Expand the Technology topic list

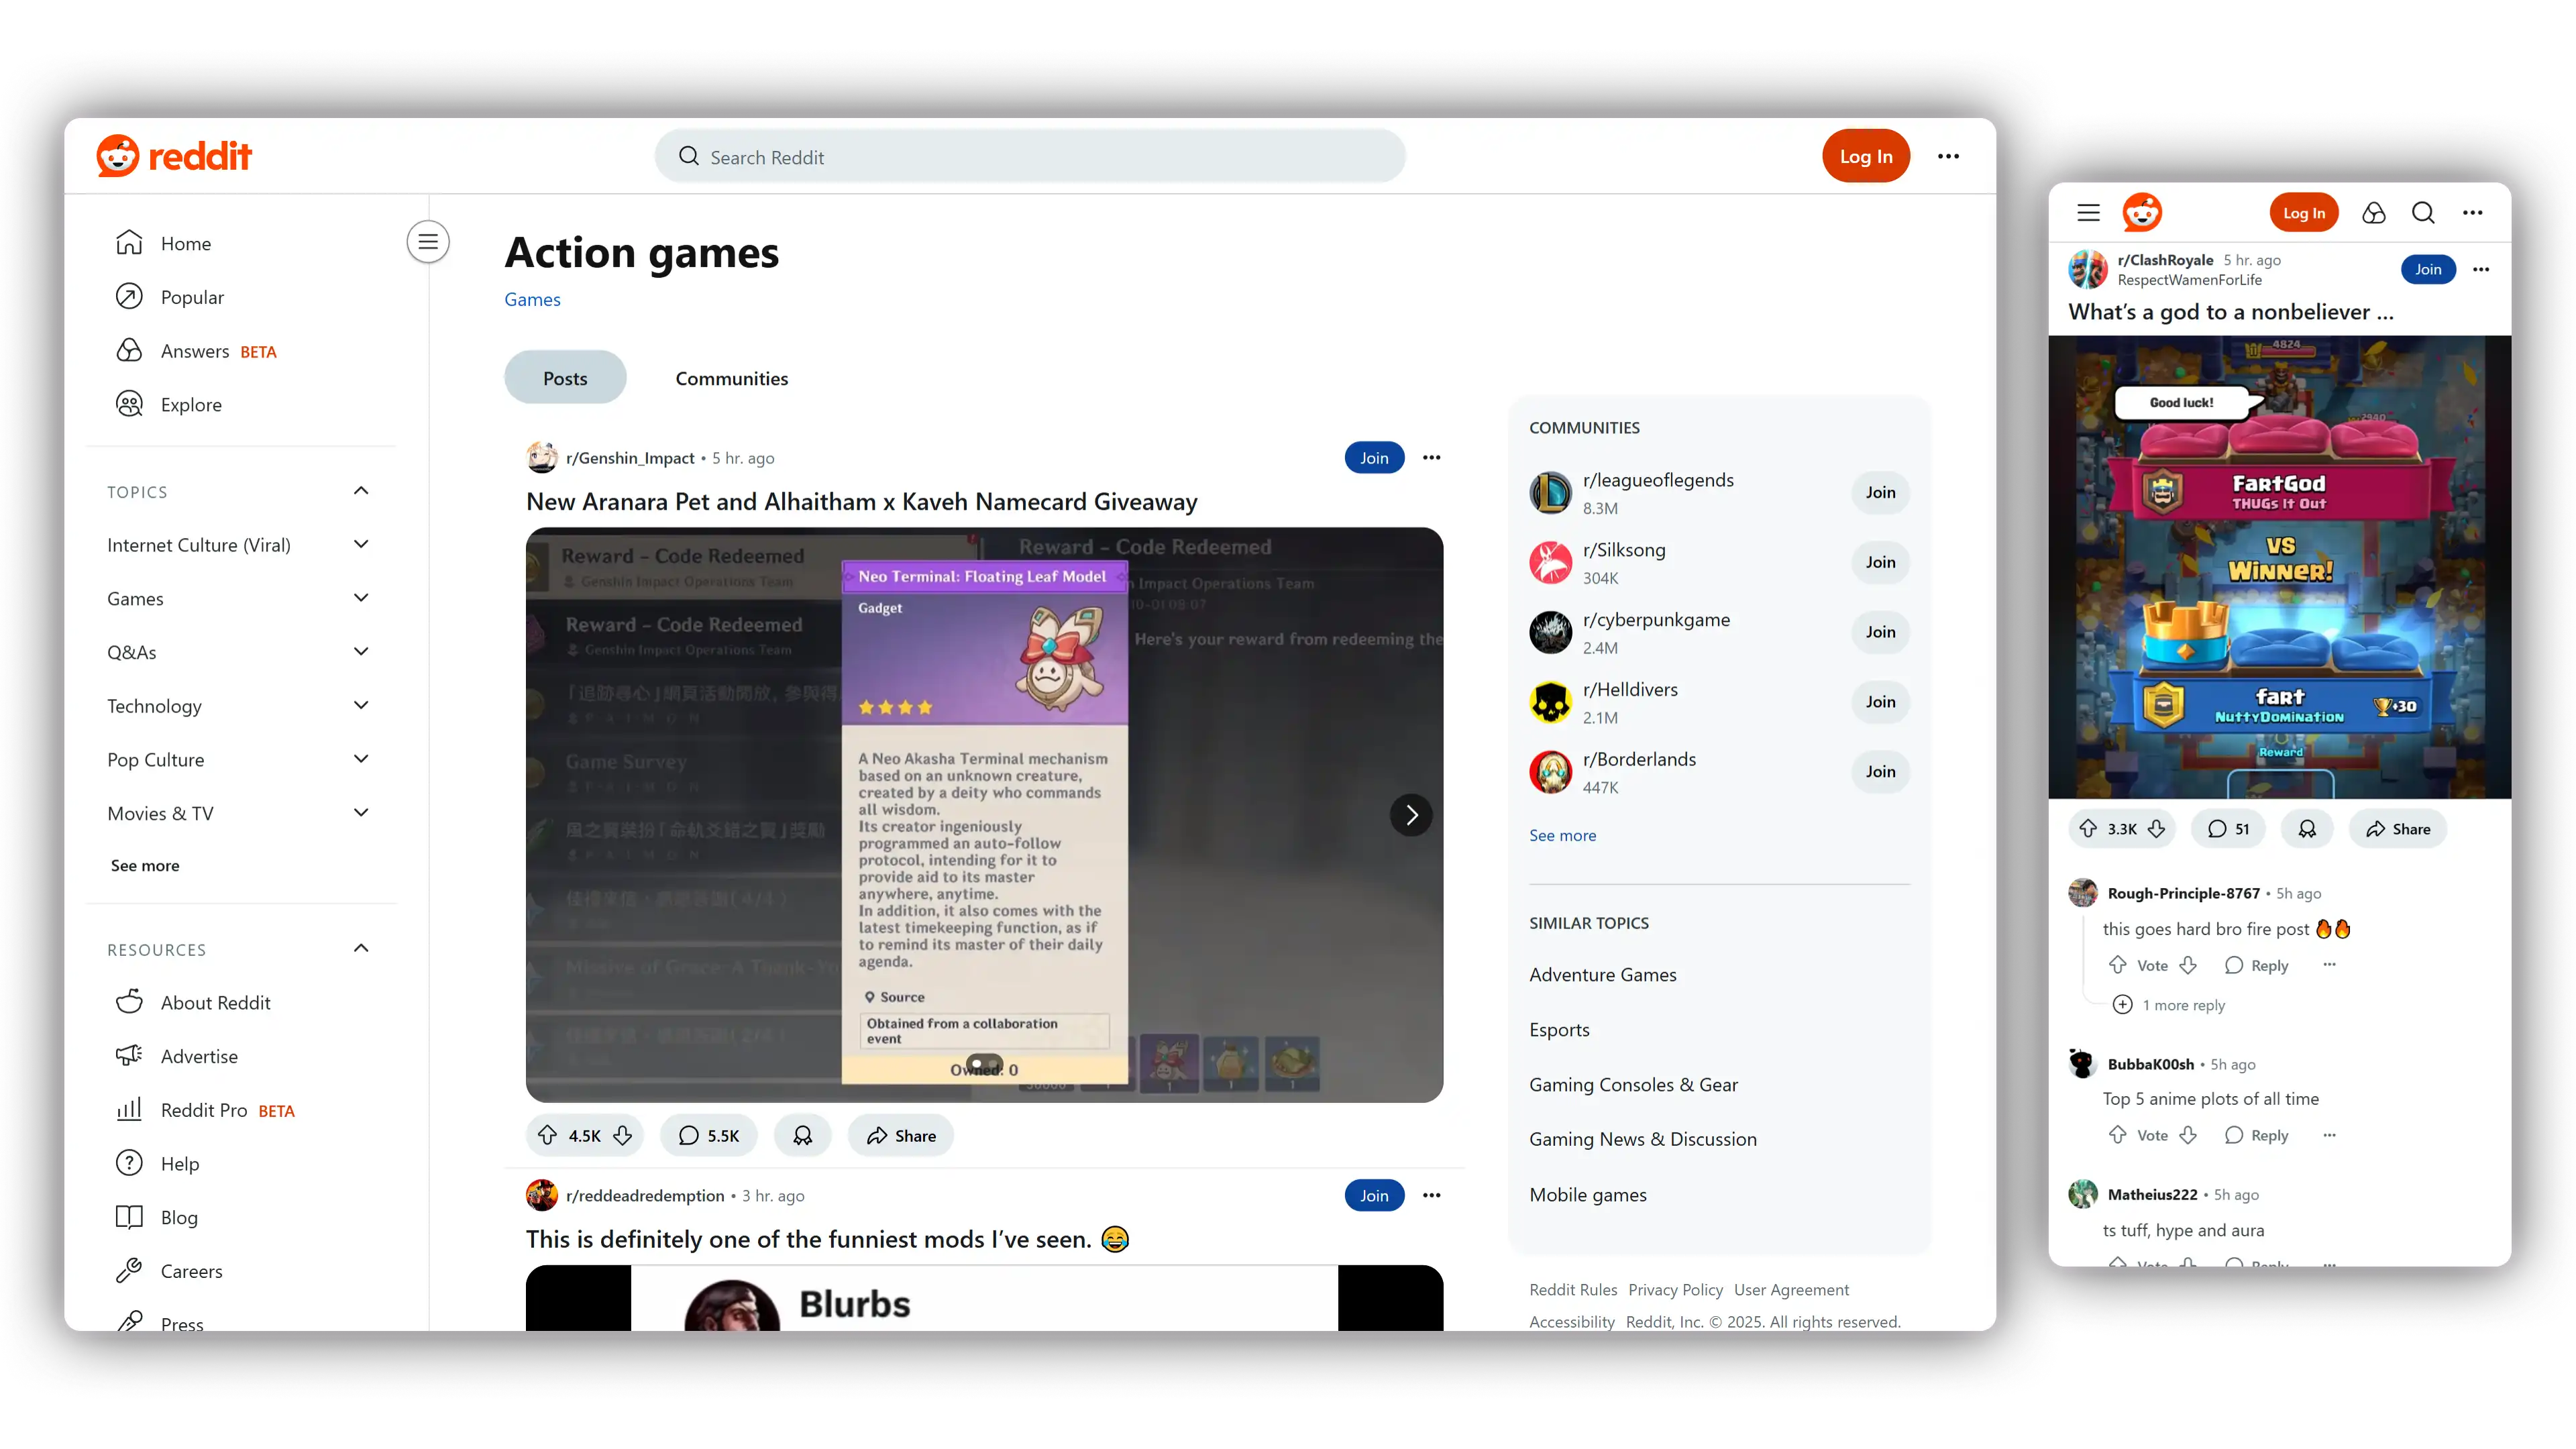[x=361, y=705]
